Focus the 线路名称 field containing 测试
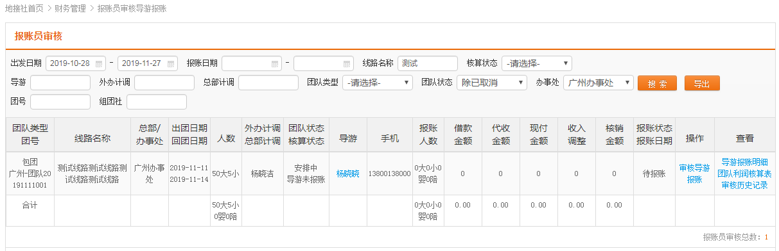 428,63
